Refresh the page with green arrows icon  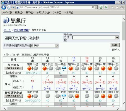[x=106, y=7]
